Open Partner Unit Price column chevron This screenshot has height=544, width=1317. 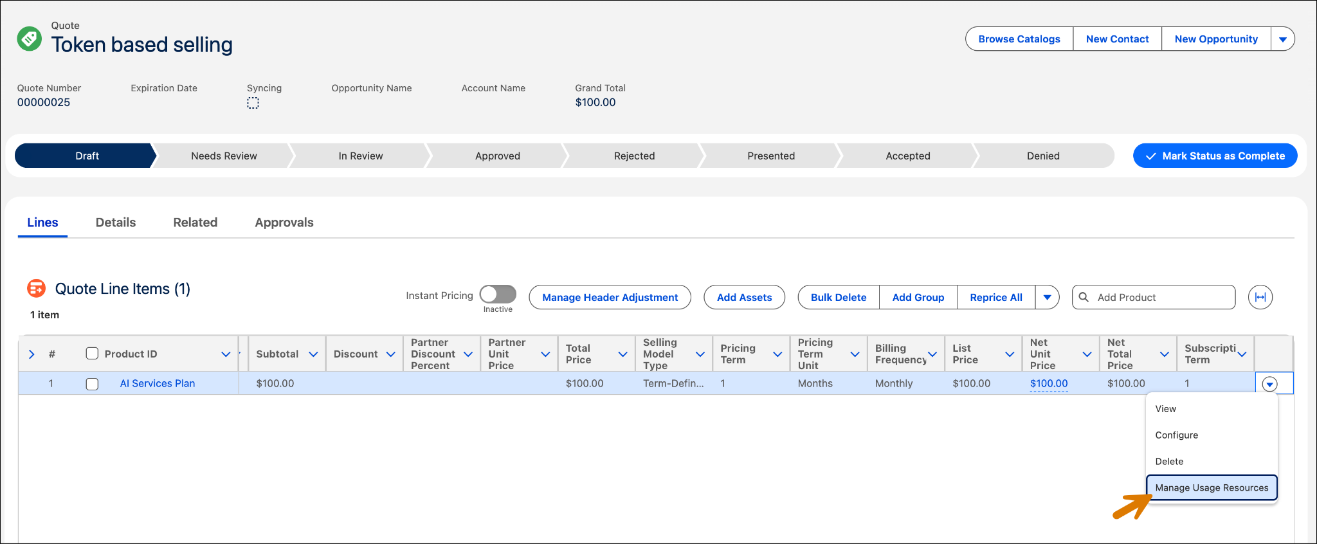point(545,354)
